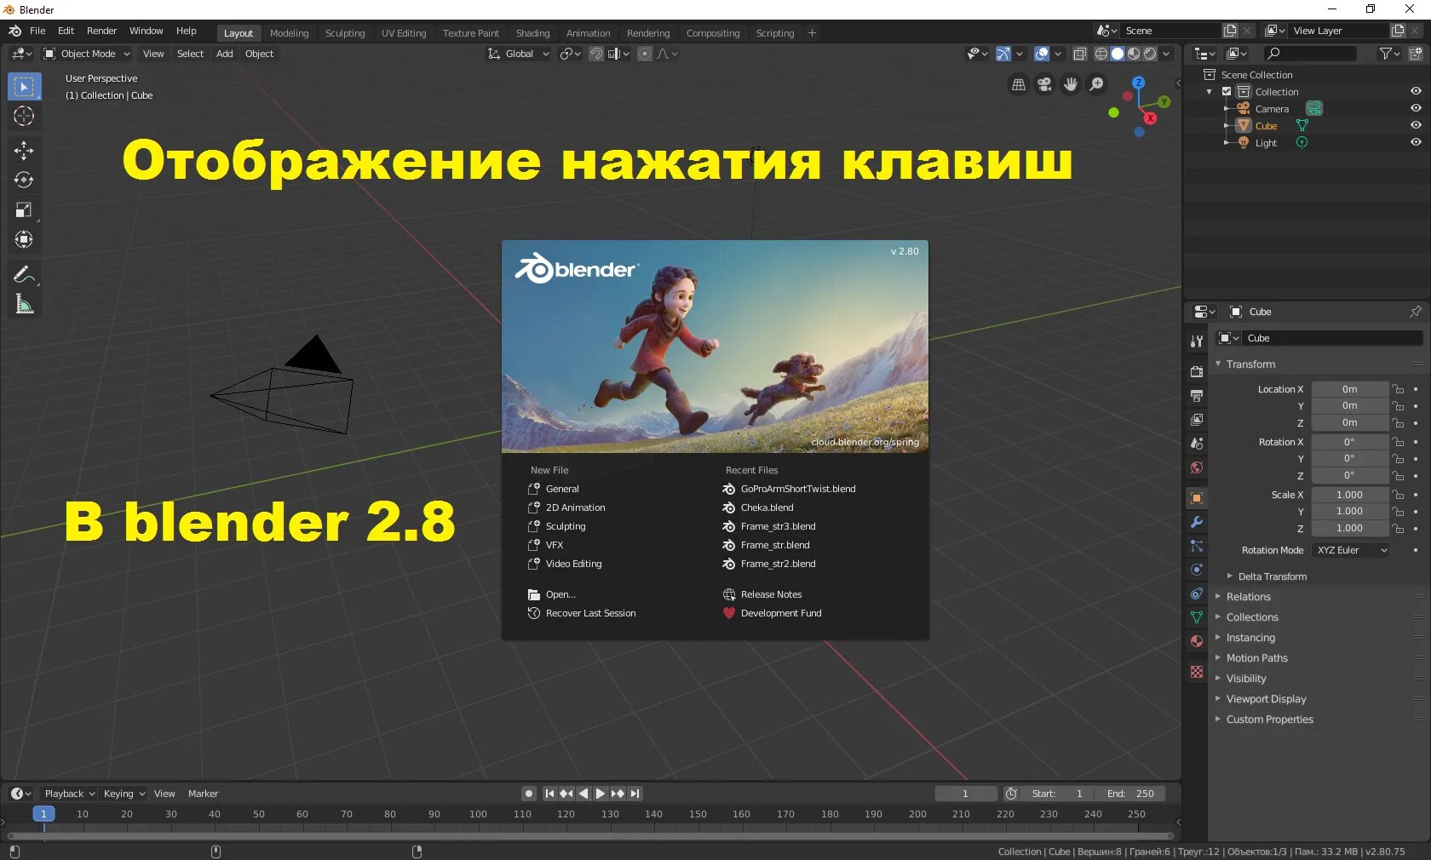Open the Material properties tab
Viewport: 1431px width, 860px height.
coord(1197,641)
